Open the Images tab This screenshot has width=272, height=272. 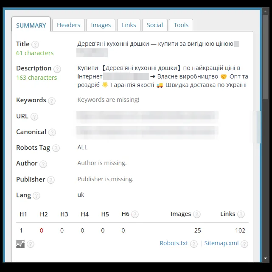click(x=101, y=25)
